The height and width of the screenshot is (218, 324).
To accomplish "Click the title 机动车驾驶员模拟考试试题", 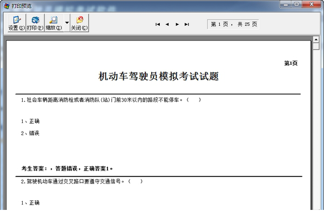I will [x=158, y=76].
